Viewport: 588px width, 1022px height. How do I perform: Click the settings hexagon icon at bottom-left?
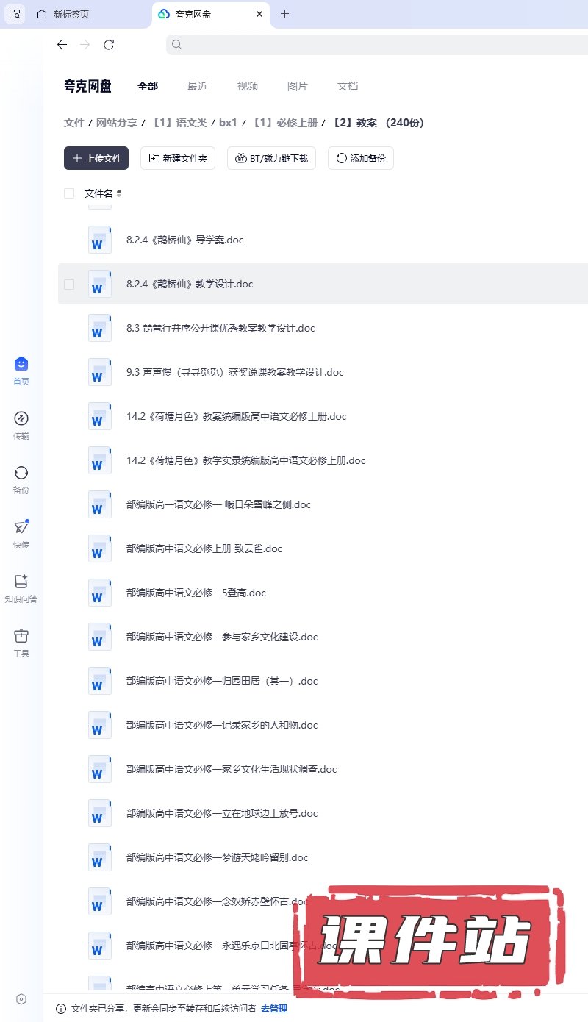[21, 999]
